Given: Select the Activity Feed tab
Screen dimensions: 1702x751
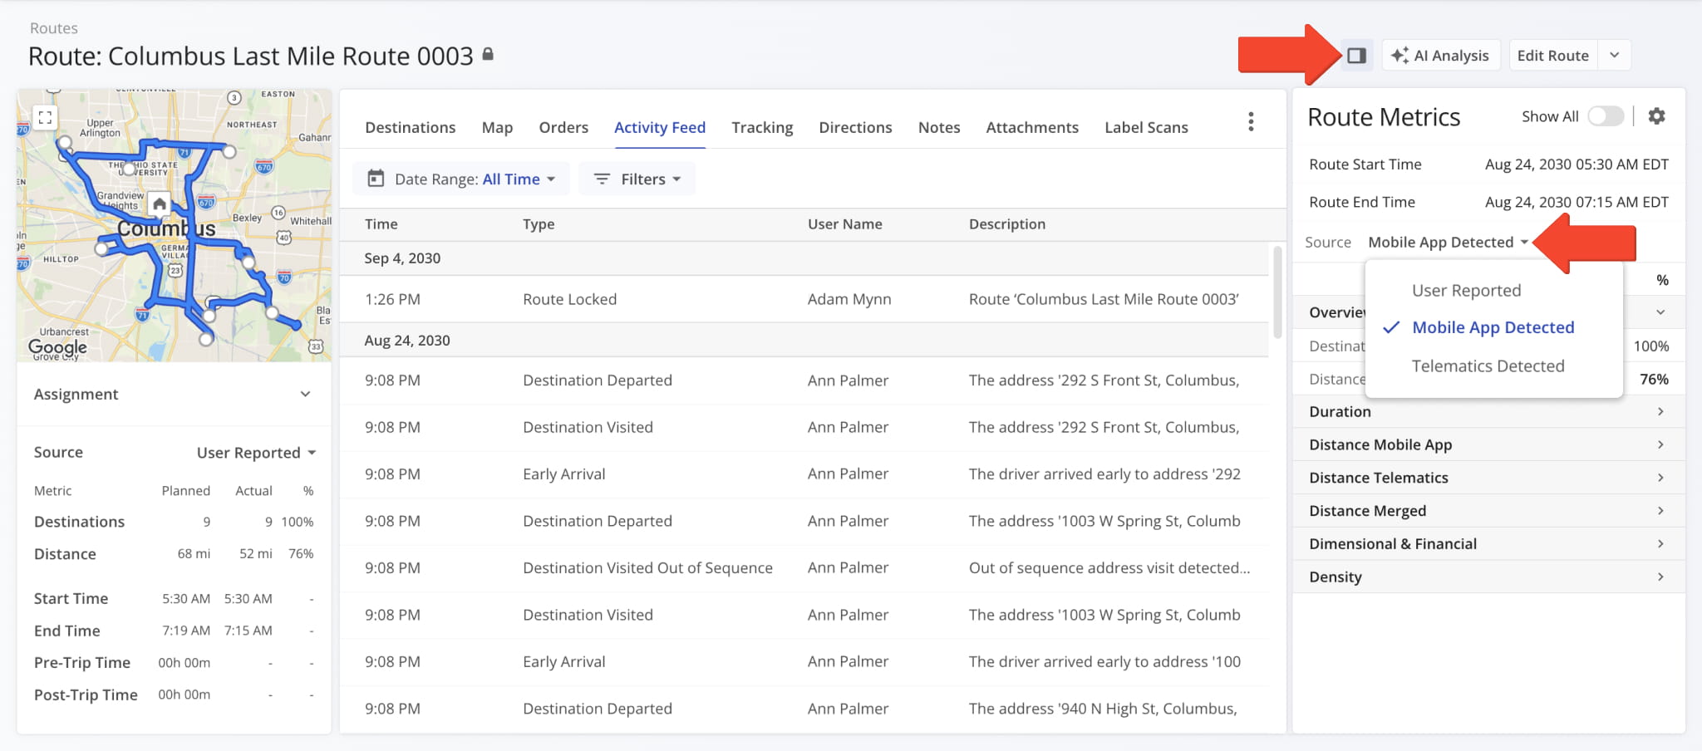Looking at the screenshot, I should [x=660, y=127].
